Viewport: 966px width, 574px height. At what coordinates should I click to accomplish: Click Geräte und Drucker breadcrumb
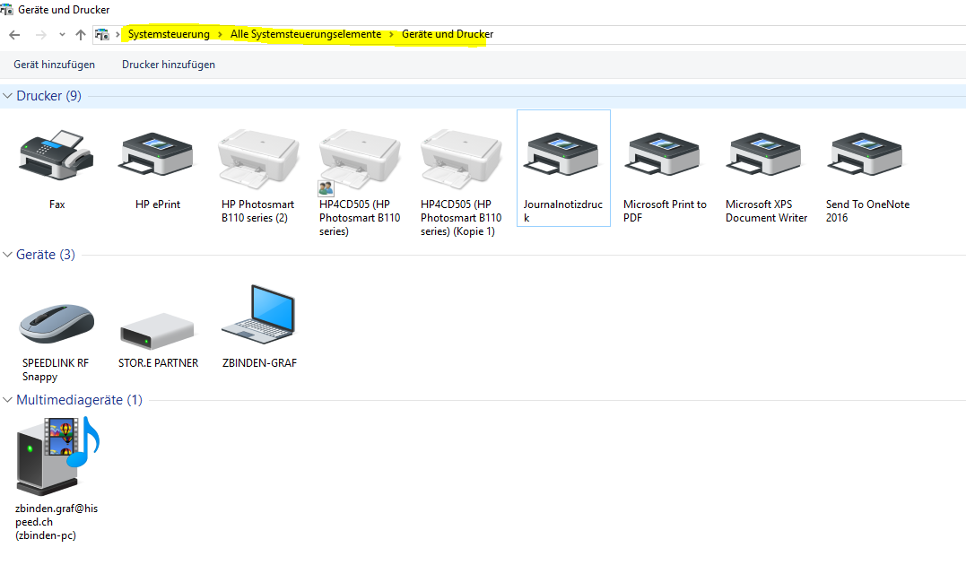click(448, 34)
